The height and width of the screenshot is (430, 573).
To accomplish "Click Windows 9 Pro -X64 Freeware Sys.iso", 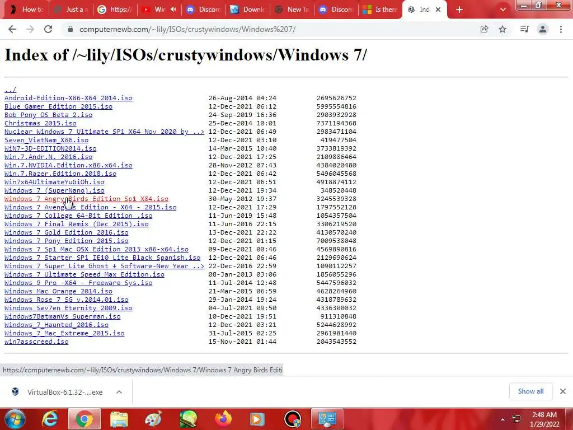I will click(x=78, y=283).
